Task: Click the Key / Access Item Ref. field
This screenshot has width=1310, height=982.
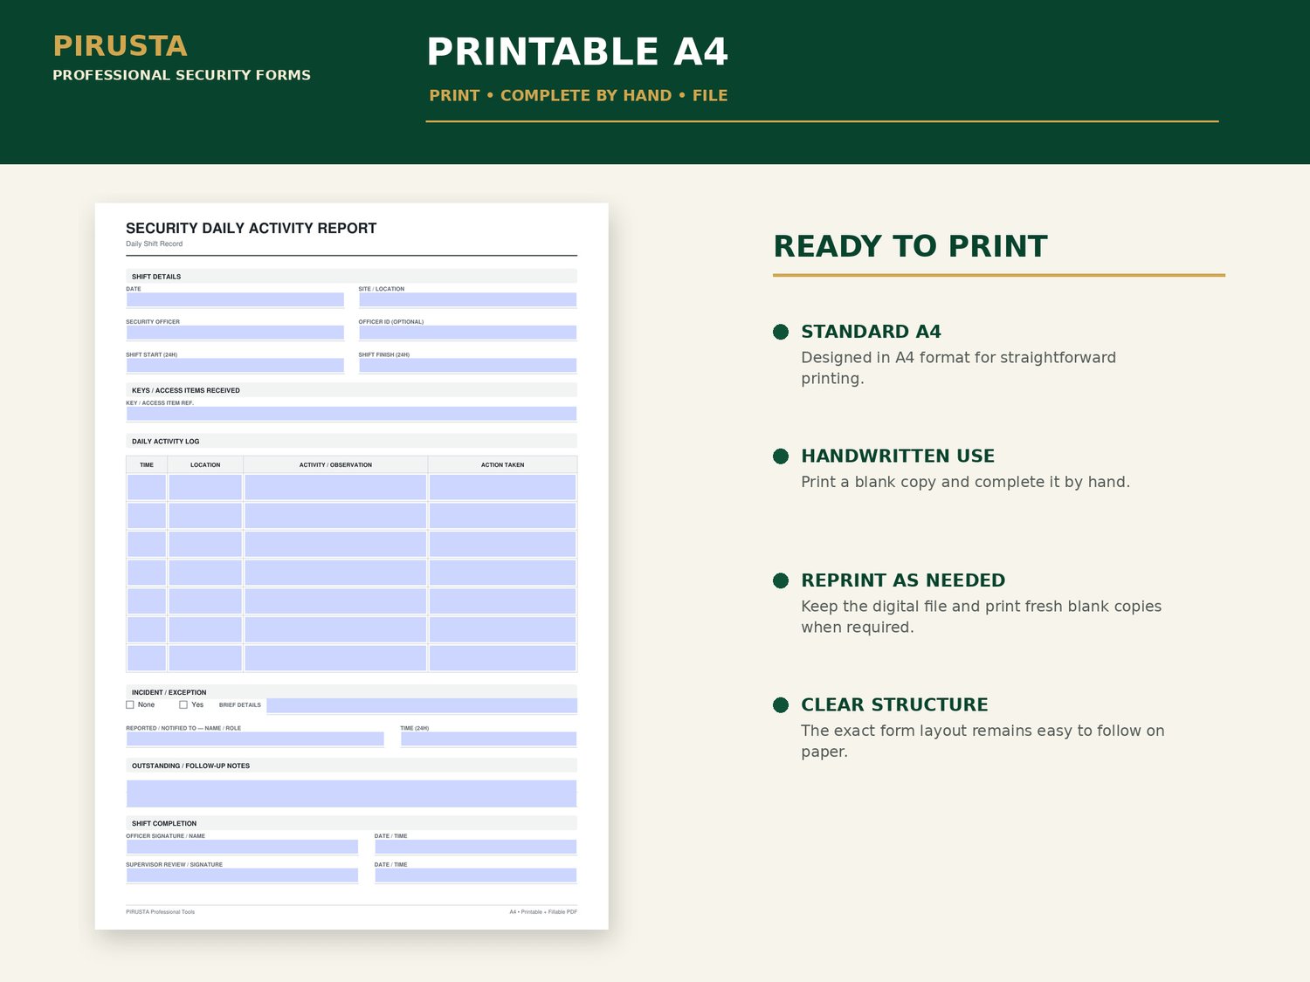Action: pos(351,414)
